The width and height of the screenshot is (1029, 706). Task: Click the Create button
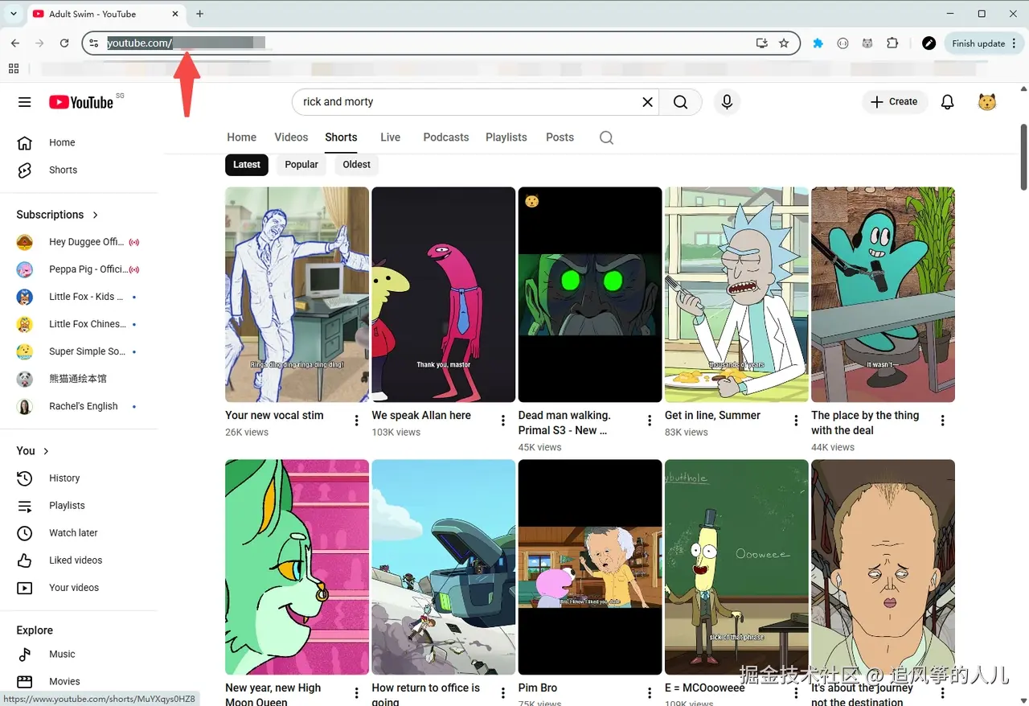895,102
